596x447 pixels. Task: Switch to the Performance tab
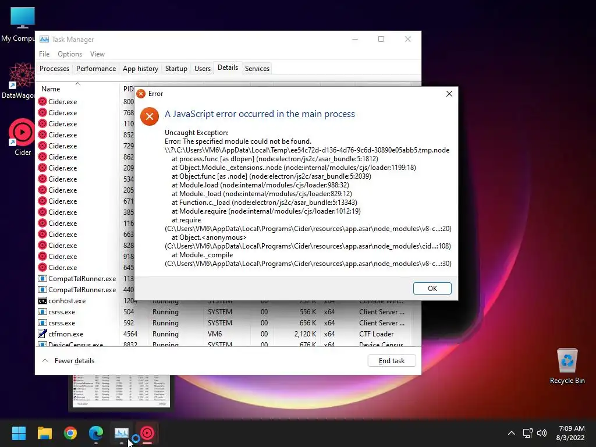click(x=96, y=69)
